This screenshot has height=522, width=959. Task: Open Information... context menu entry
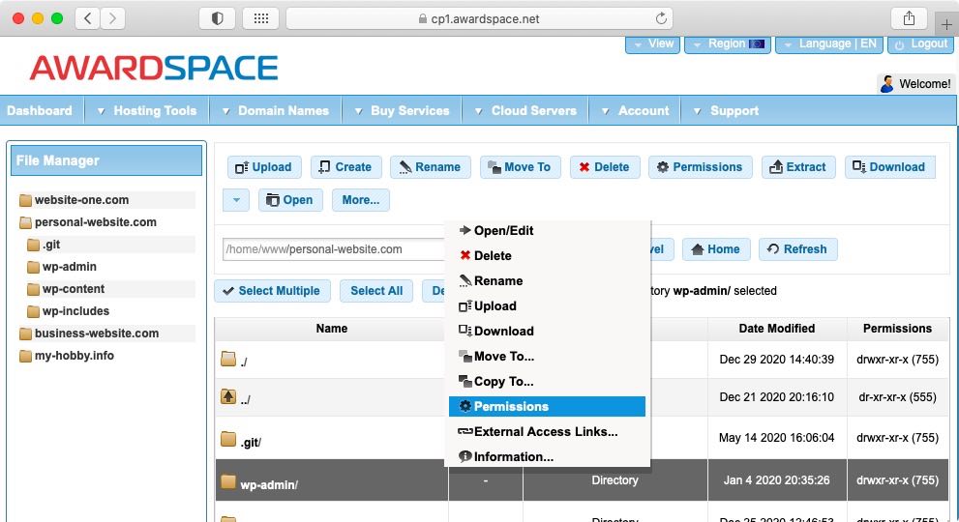[x=548, y=456]
